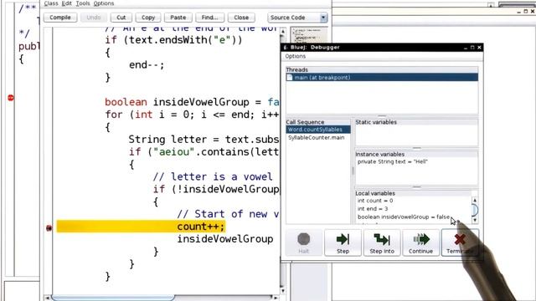Click the Step debugger icon
Image resolution: width=536 pixels, height=301 pixels.
point(343,240)
